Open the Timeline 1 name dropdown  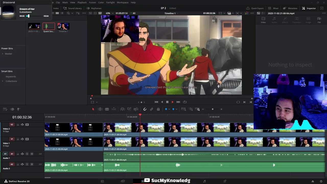[x=171, y=13]
